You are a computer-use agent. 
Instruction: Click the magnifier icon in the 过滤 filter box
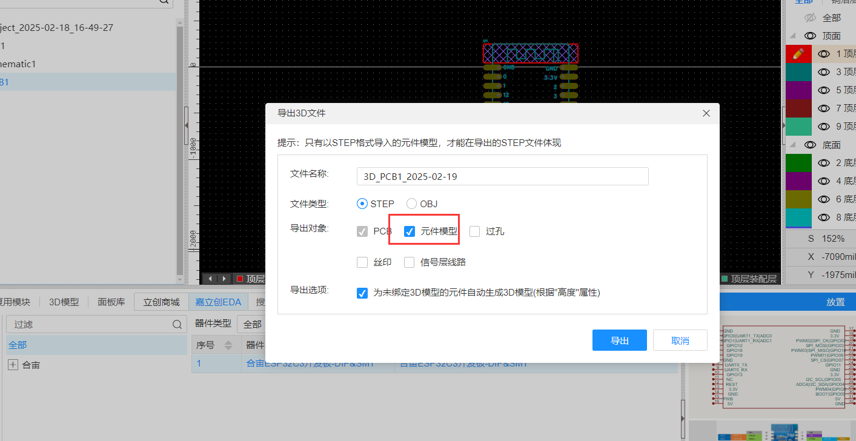177,324
